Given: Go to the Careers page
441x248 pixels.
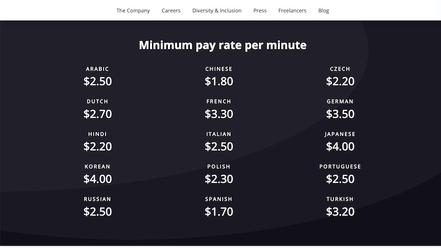Looking at the screenshot, I should [171, 10].
